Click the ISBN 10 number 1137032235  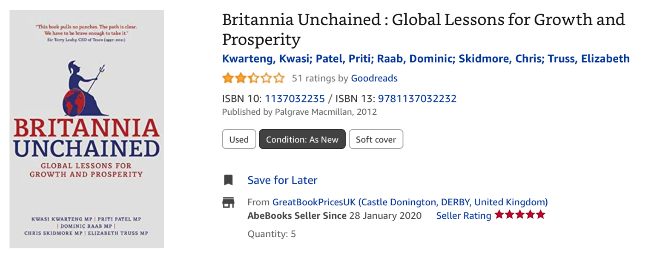(295, 99)
